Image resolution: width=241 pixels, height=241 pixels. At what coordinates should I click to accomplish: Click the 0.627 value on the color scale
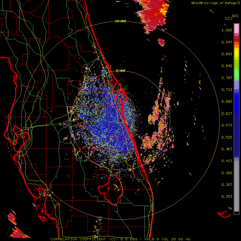pyautogui.click(x=227, y=114)
